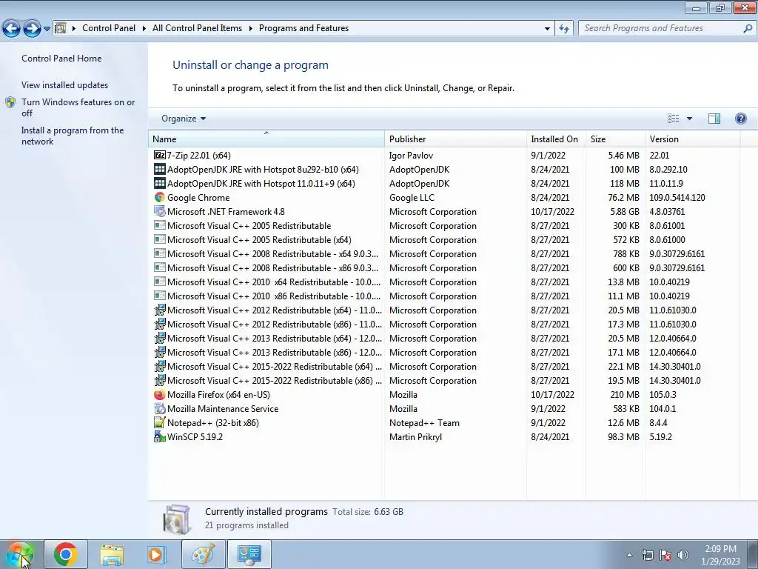Viewport: 758px width, 569px height.
Task: Expand the arrow after Control Panel breadcrumb
Action: point(144,29)
